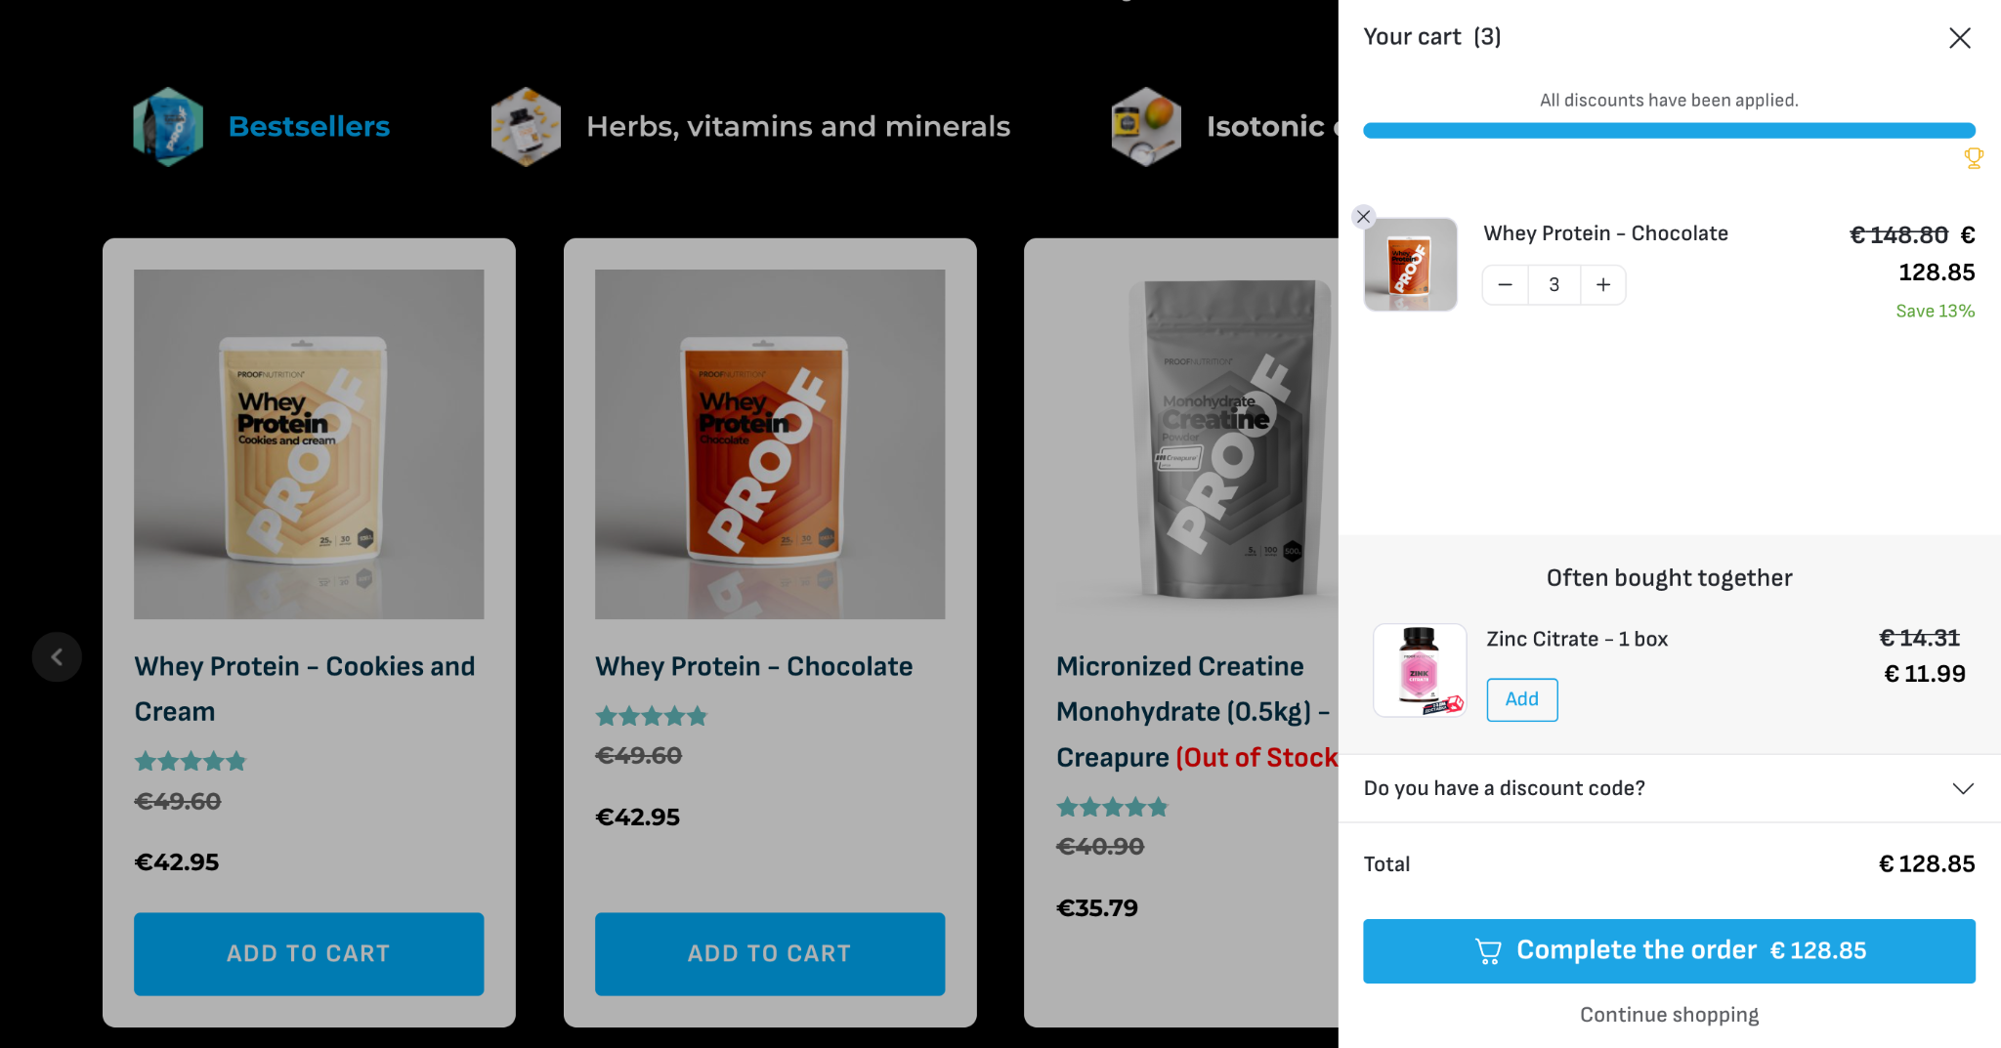
Task: Click the Bestsellers hexagon category icon
Action: point(168,127)
